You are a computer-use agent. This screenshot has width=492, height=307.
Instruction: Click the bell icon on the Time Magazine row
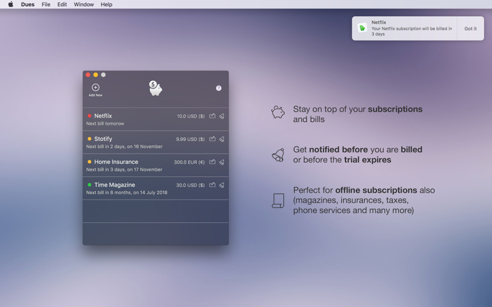pyautogui.click(x=221, y=185)
